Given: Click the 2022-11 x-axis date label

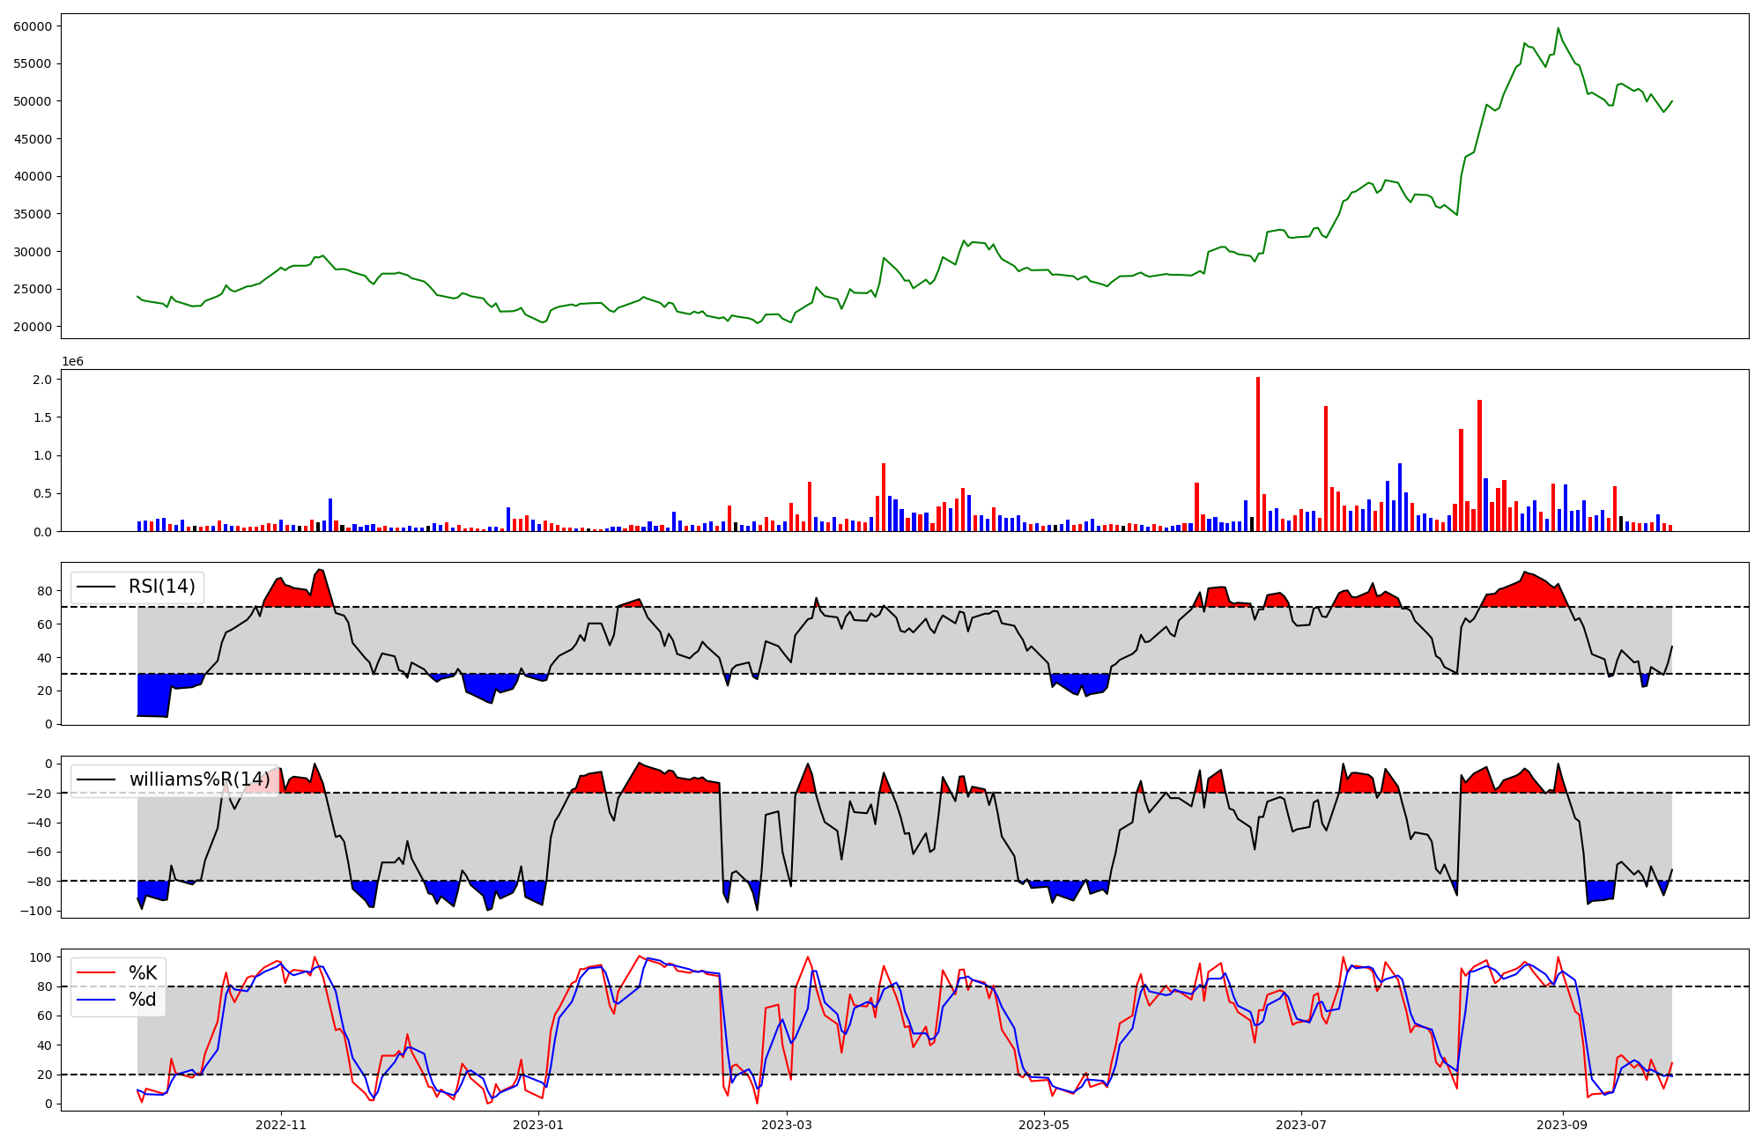Looking at the screenshot, I should pos(281,1125).
